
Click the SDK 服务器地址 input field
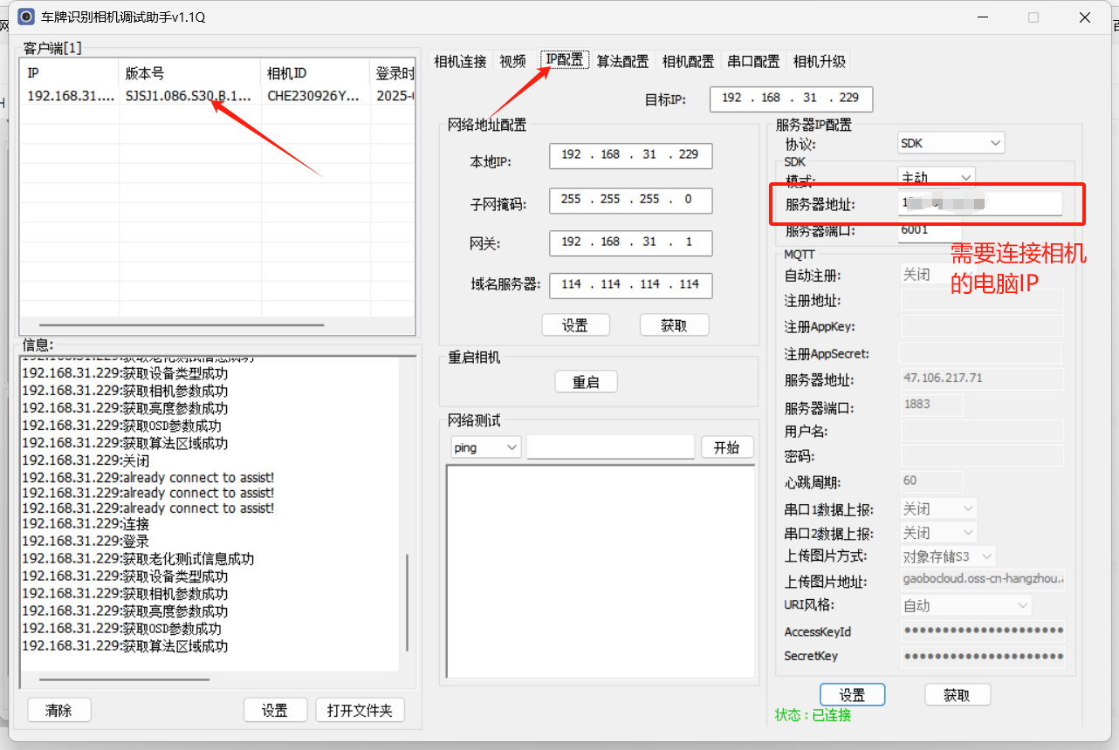[981, 204]
